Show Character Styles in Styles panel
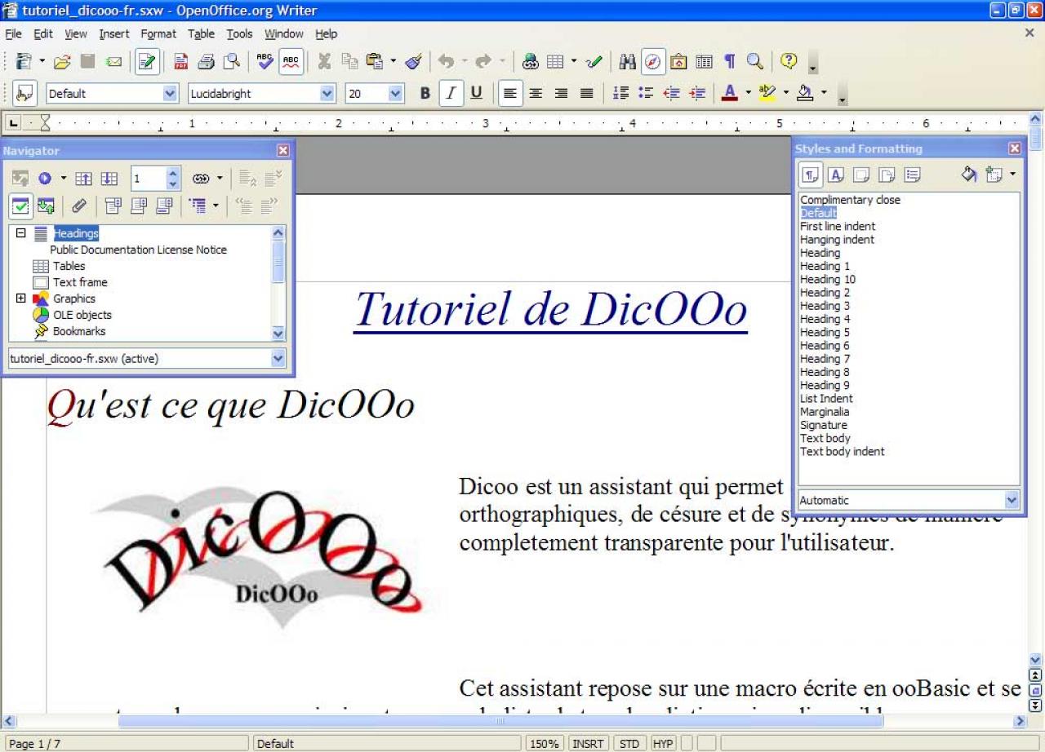 point(836,175)
